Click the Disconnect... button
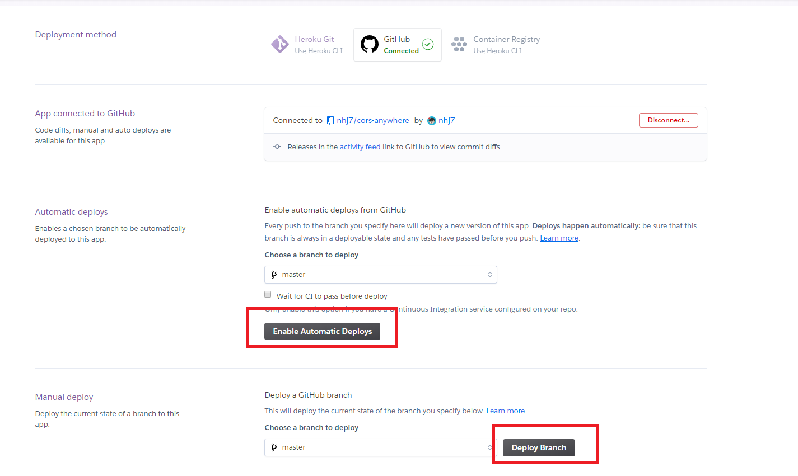 (x=669, y=120)
